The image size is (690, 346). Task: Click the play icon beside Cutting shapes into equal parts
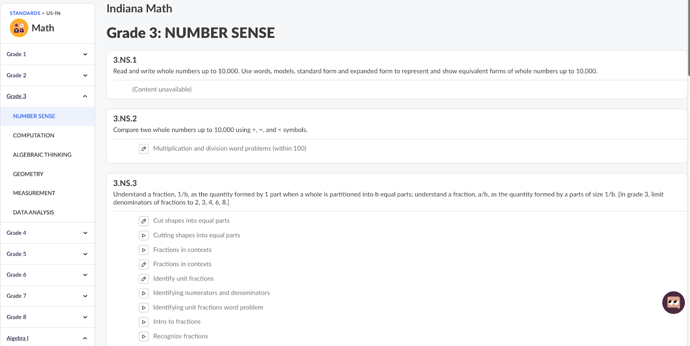(x=144, y=236)
